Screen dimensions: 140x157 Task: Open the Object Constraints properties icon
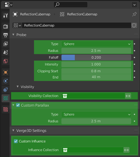click(6, 90)
